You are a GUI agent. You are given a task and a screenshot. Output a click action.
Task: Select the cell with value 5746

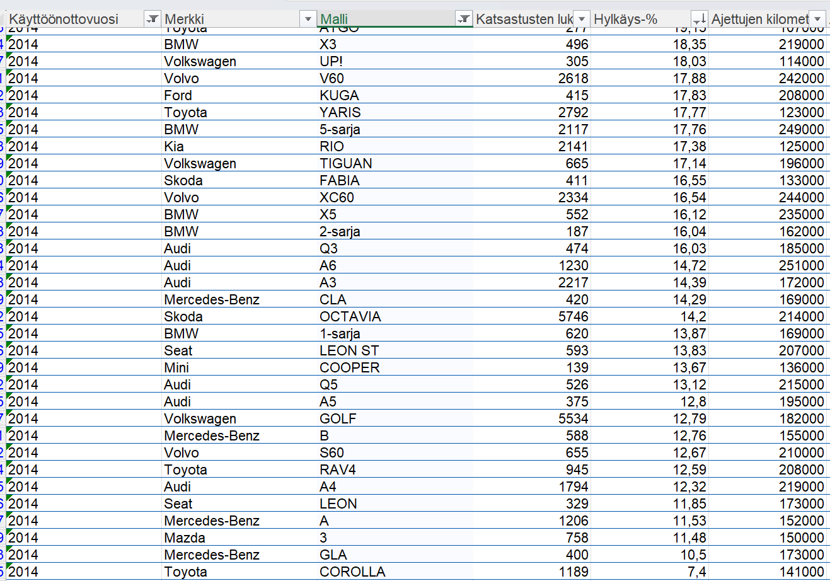coord(532,316)
